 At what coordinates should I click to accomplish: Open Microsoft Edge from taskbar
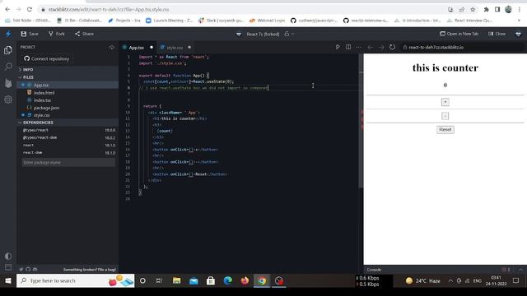(227, 280)
